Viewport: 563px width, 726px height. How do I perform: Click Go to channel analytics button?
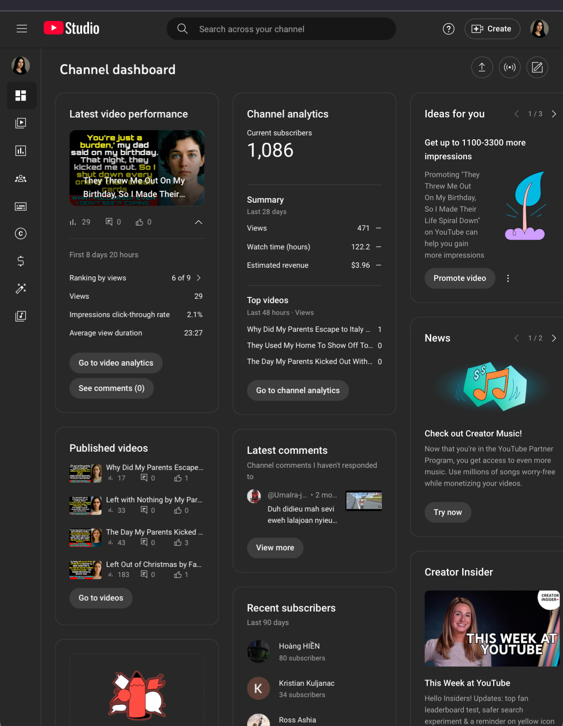(x=298, y=391)
